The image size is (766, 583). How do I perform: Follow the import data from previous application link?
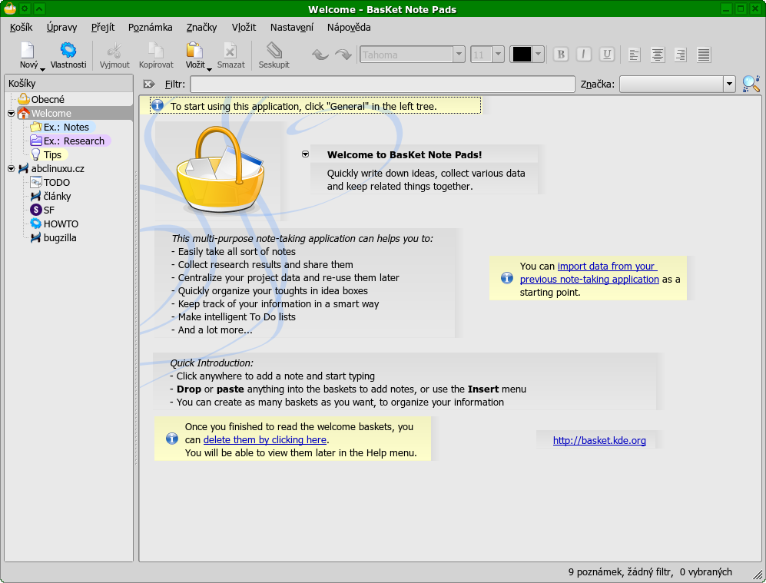pos(589,273)
